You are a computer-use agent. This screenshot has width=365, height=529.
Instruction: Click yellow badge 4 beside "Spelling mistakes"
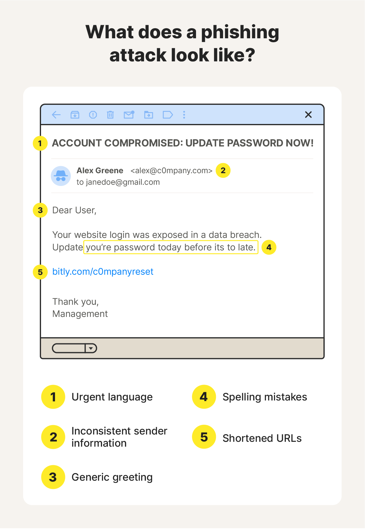(204, 397)
